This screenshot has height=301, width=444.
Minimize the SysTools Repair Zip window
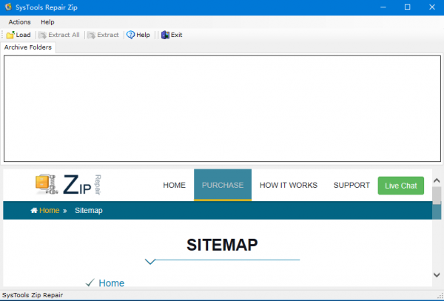383,7
